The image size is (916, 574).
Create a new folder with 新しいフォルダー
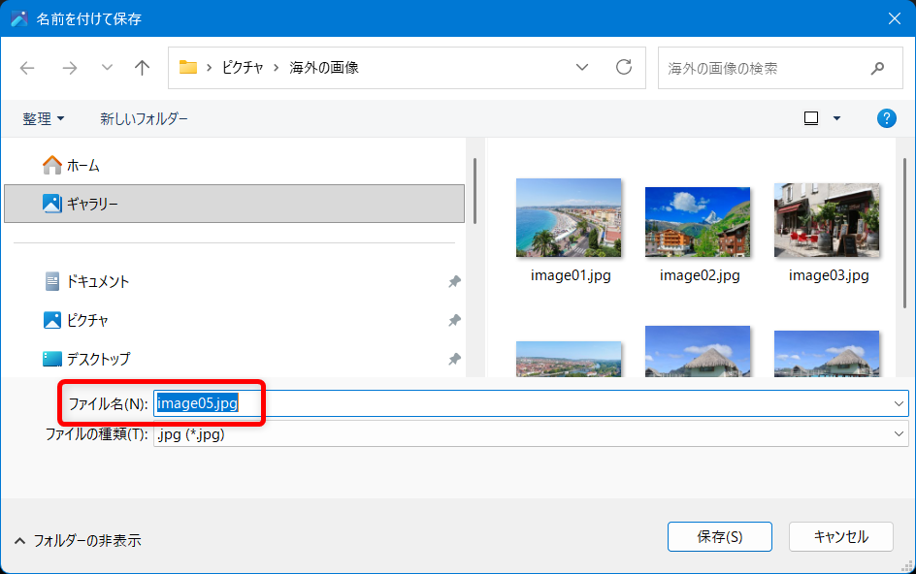(x=144, y=118)
